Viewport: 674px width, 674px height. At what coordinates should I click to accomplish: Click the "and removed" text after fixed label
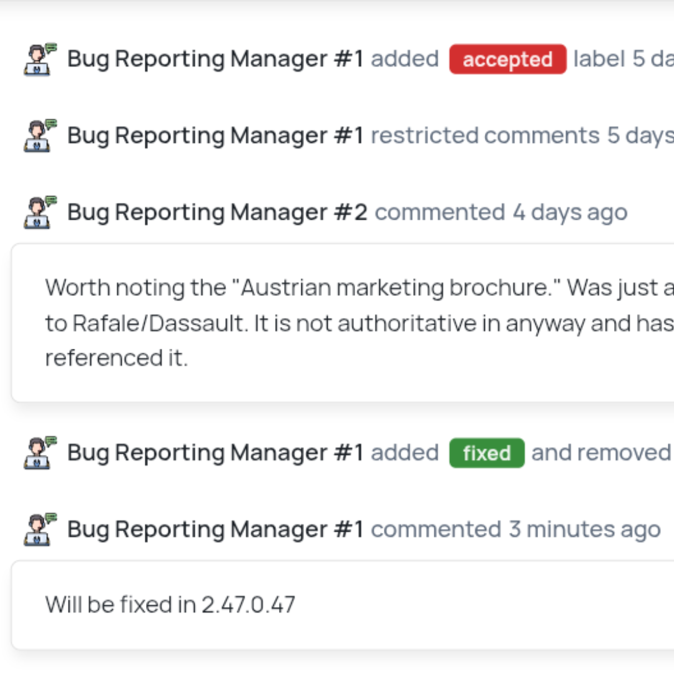[x=600, y=452]
